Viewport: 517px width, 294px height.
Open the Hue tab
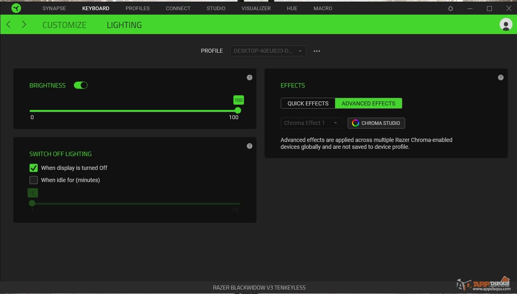coord(292,8)
